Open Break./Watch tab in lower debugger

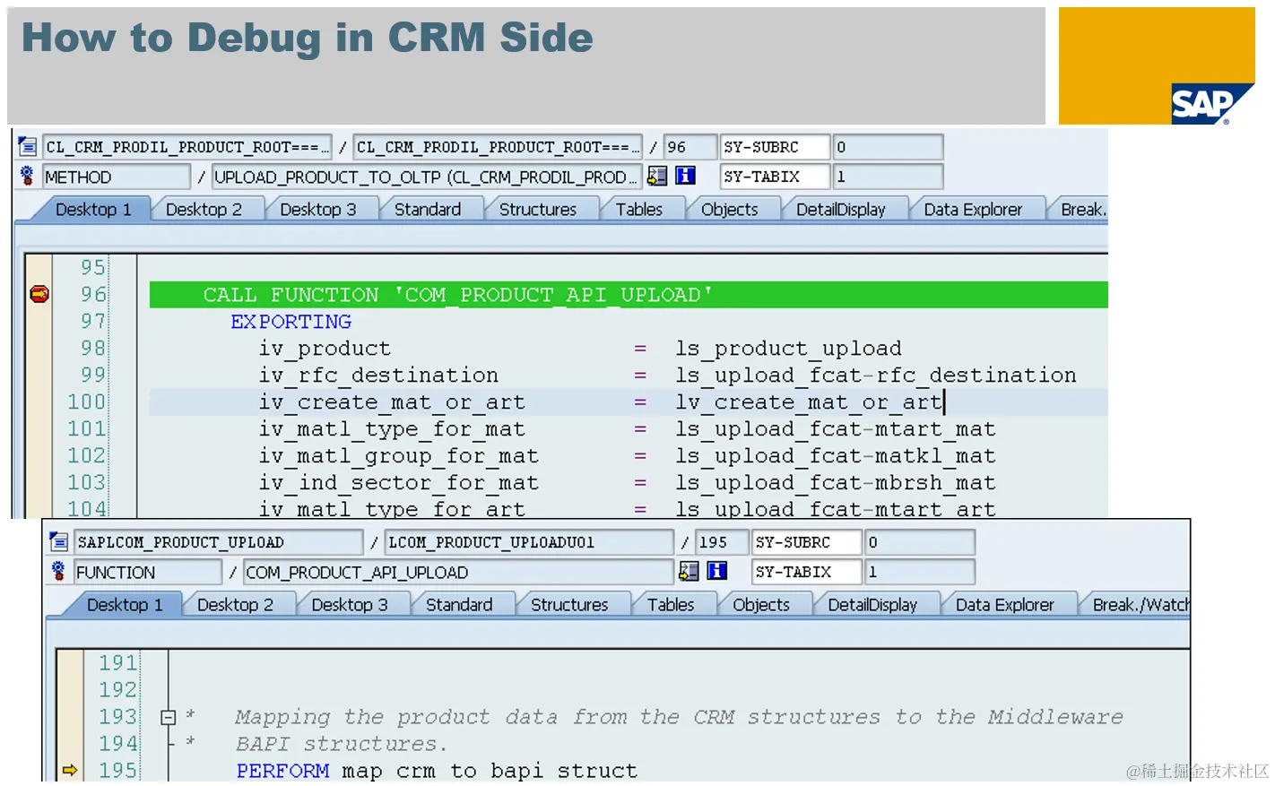1139,605
